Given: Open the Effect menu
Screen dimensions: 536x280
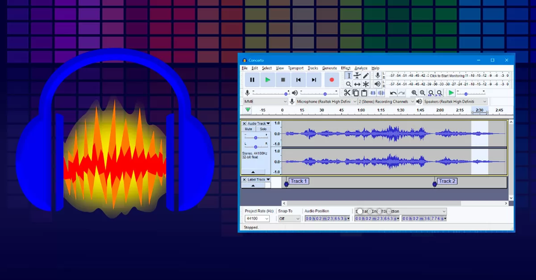Looking at the screenshot, I should [346, 68].
